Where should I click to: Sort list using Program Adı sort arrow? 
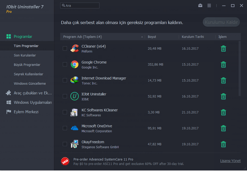click(x=142, y=37)
